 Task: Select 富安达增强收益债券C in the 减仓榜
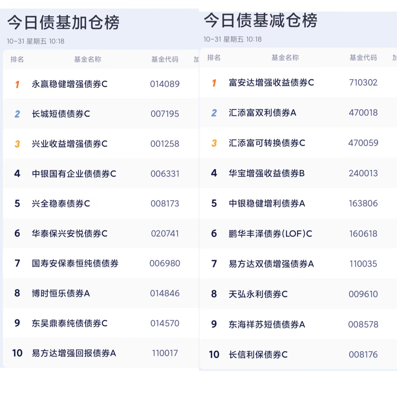(271, 83)
